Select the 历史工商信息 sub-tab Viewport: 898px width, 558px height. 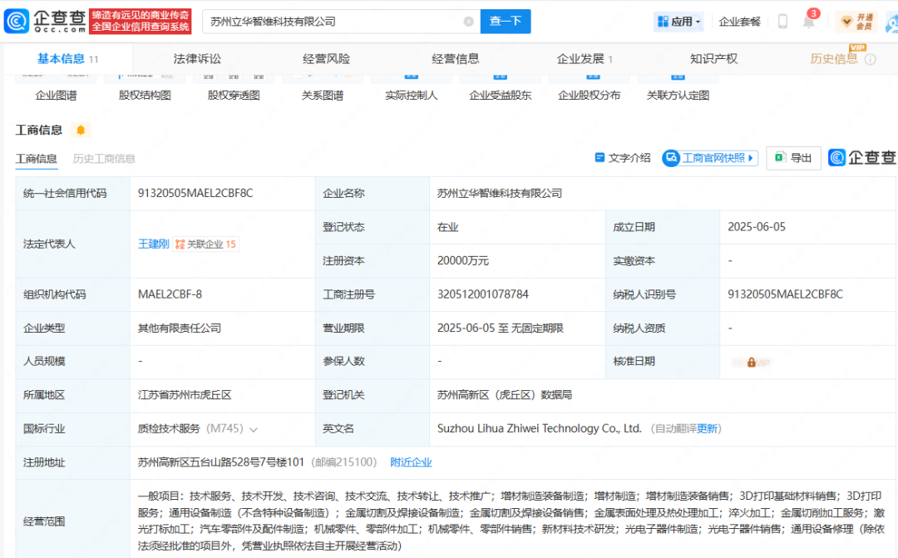104,159
